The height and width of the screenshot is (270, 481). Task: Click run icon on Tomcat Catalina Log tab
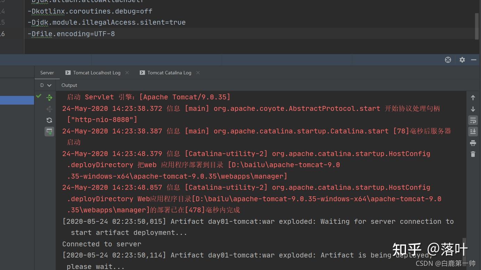142,73
